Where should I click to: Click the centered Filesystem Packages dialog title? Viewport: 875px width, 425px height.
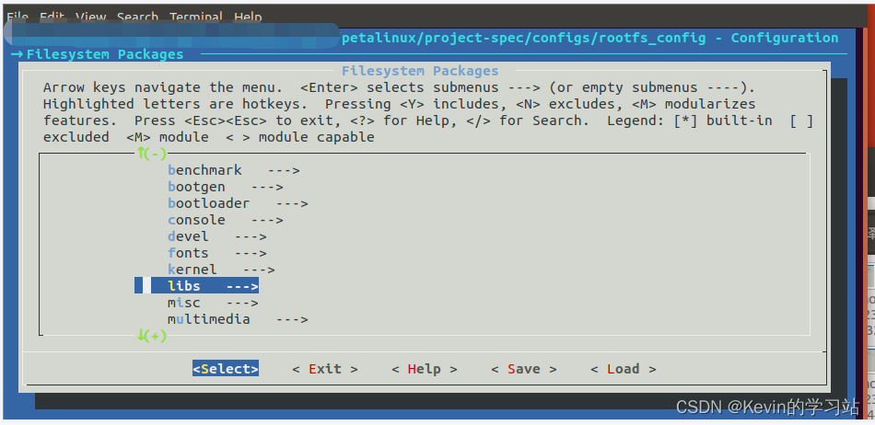(420, 71)
